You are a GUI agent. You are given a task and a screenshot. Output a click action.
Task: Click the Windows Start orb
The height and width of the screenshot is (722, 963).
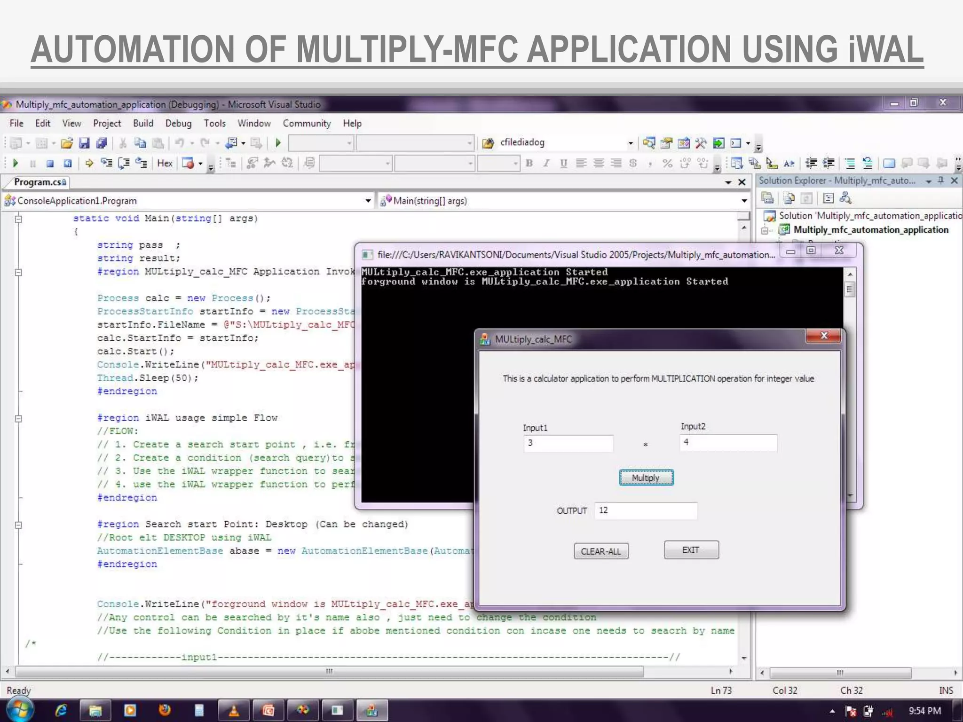coord(19,710)
